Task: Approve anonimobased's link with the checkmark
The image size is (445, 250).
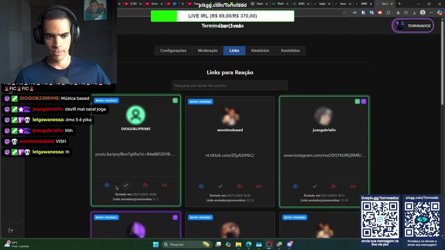Action: [x=220, y=186]
